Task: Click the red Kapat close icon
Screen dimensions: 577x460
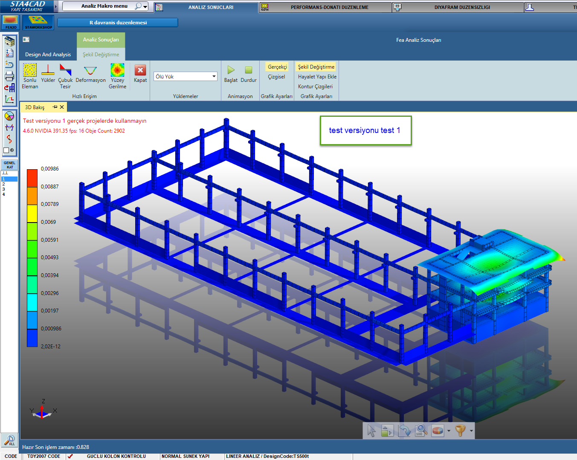Action: pos(140,71)
